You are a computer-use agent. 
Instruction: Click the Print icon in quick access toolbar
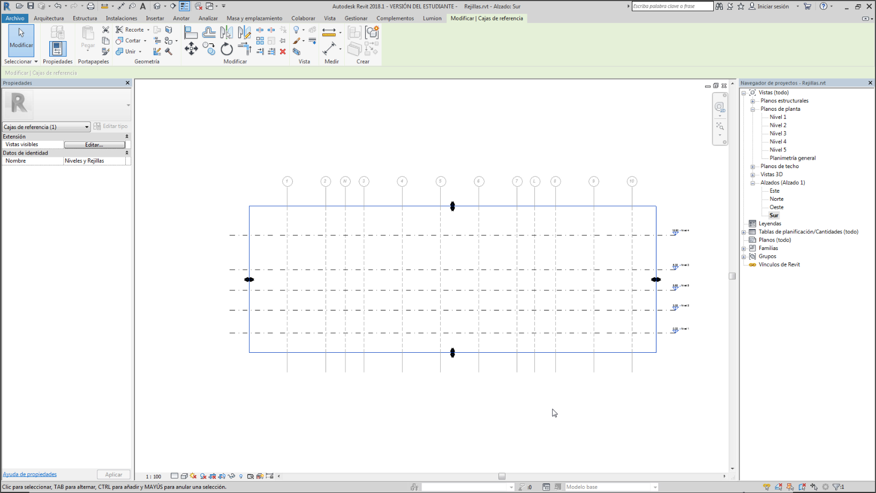click(90, 6)
